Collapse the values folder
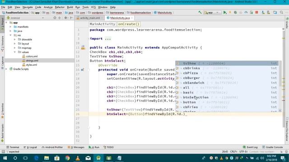This screenshot has width=289, height=162. coord(15,52)
